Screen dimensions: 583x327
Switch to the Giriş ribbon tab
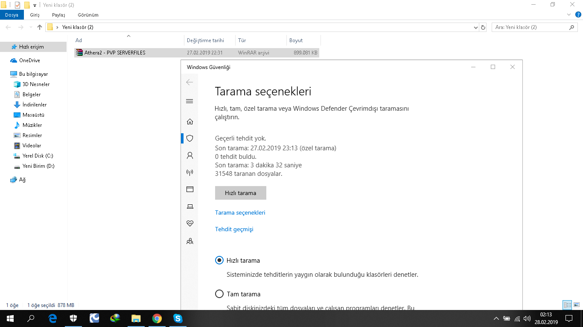tap(35, 15)
